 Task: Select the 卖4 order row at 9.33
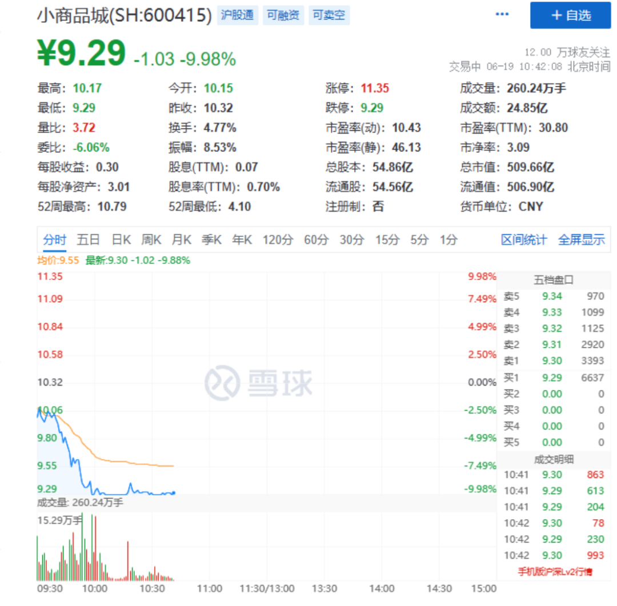(x=554, y=312)
